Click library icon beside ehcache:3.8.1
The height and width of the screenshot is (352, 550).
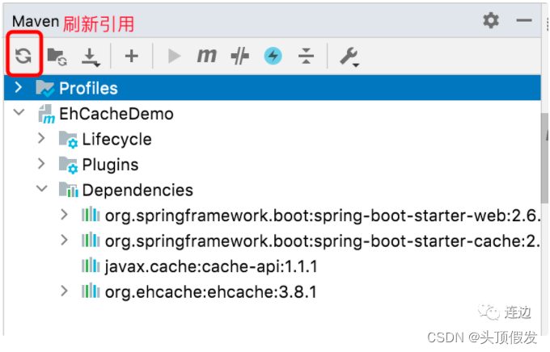pyautogui.click(x=91, y=291)
